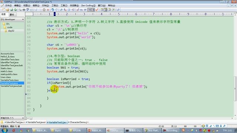This screenshot has height=133, width=237.
Task: Select VariableTest.java.bak in file list
Action: click(11, 86)
